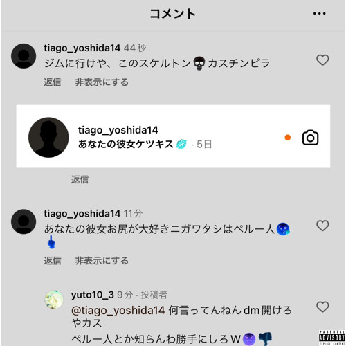Like the 44秒 comment with the heart
The width and height of the screenshot is (346, 346).
point(322,60)
